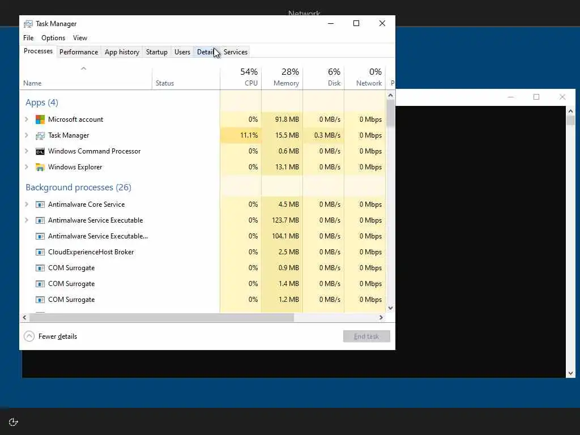Click scroll up arrow in the command window
580x435 pixels.
(x=570, y=111)
